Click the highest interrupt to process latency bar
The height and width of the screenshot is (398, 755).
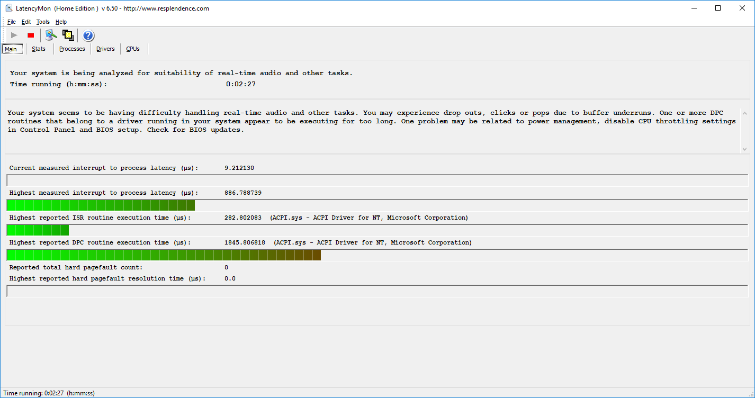377,205
